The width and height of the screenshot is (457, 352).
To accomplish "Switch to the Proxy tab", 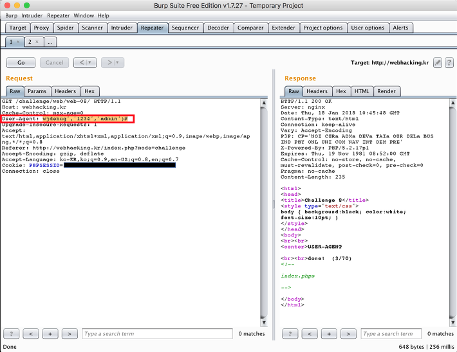I will 41,28.
